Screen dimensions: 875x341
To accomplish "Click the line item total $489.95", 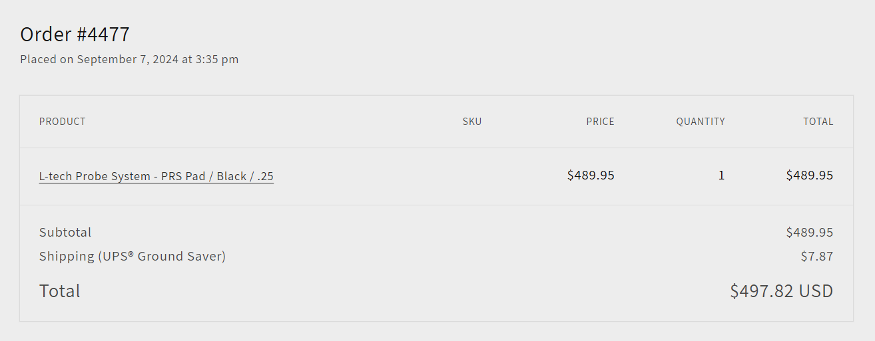I will tap(809, 175).
